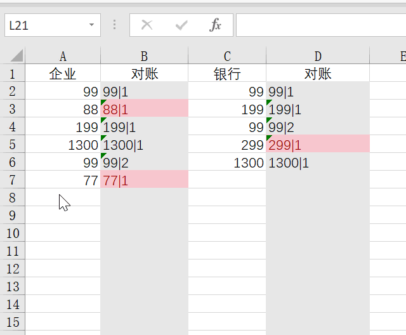Viewport: 406px width, 335px height.
Task: Click cell A7 with value 77
Action: point(63,180)
